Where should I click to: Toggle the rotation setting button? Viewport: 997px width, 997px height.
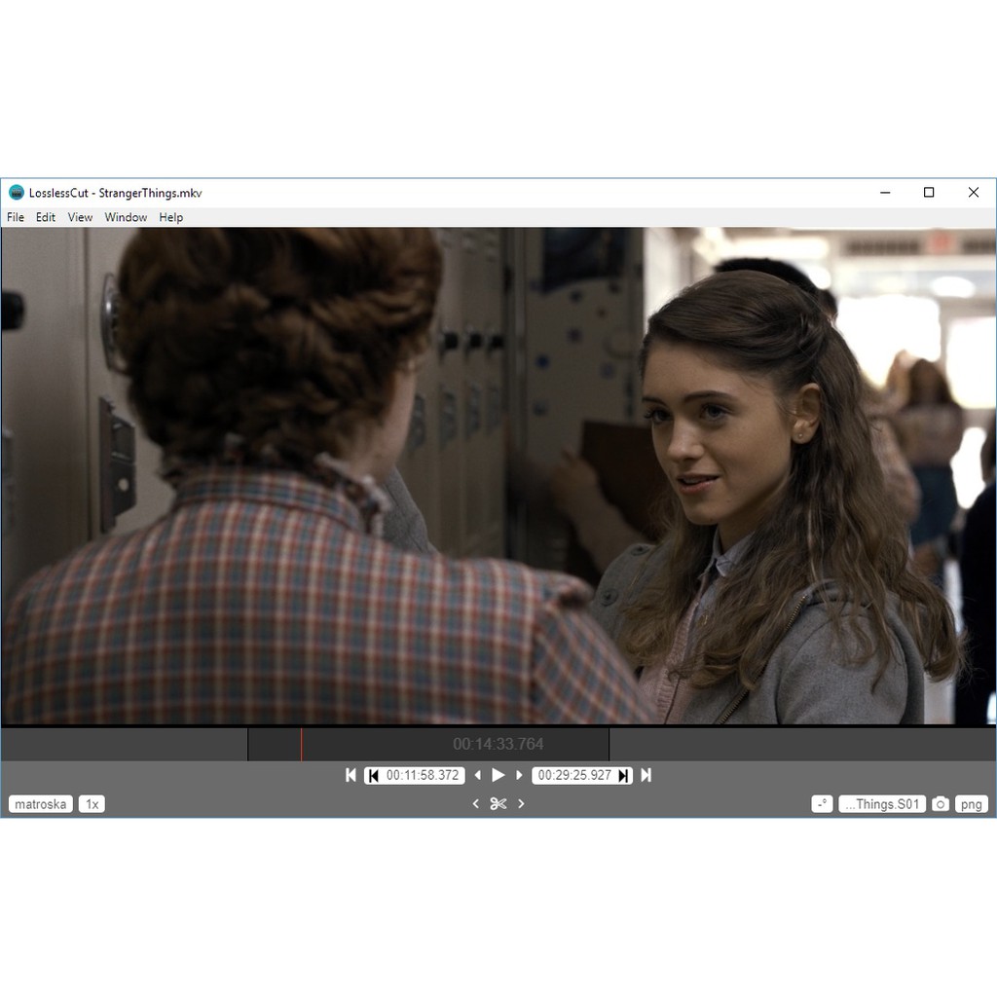pyautogui.click(x=822, y=804)
